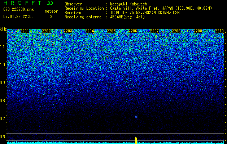Select the antenna value A504HB(yagi 4el)

pyautogui.click(x=127, y=17)
